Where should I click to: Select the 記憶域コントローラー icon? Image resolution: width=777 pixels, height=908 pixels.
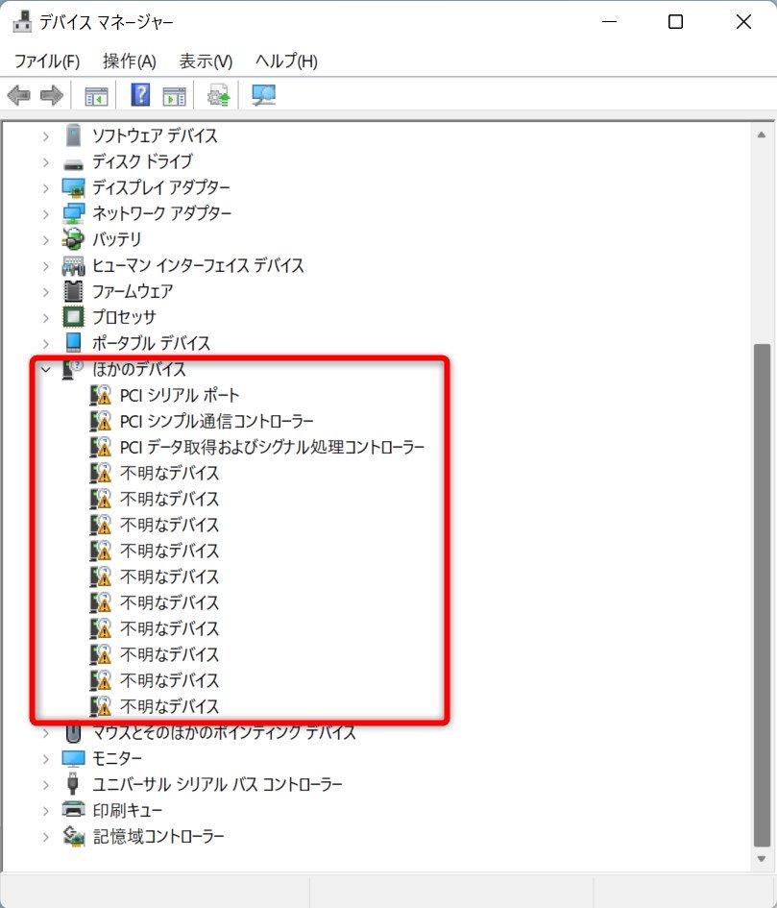pos(73,836)
